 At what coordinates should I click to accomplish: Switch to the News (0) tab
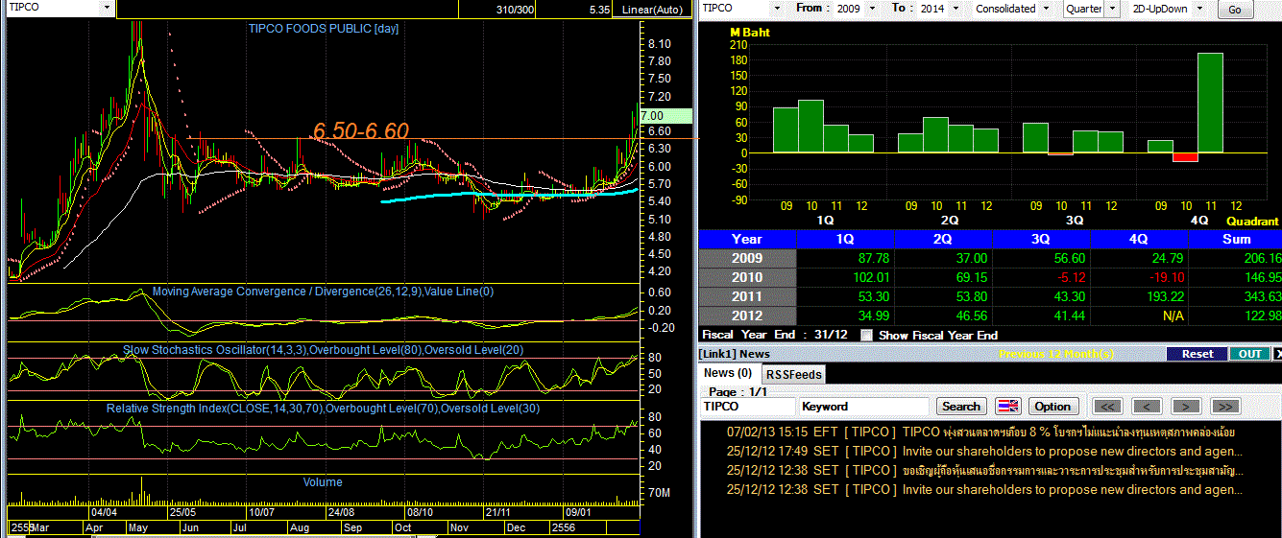[x=729, y=373]
